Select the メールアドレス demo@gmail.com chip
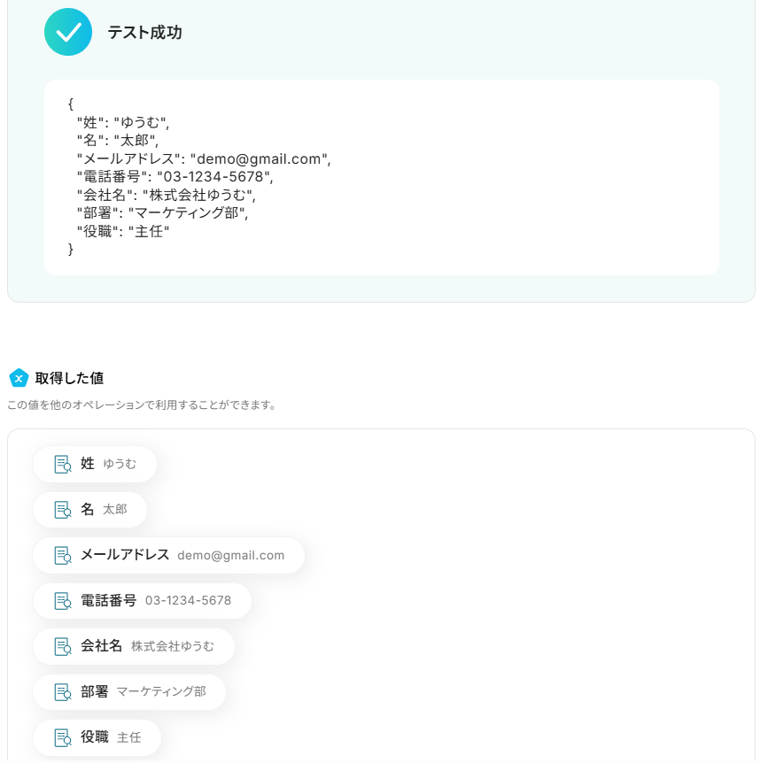Image resolution: width=760 pixels, height=763 pixels. (x=168, y=556)
